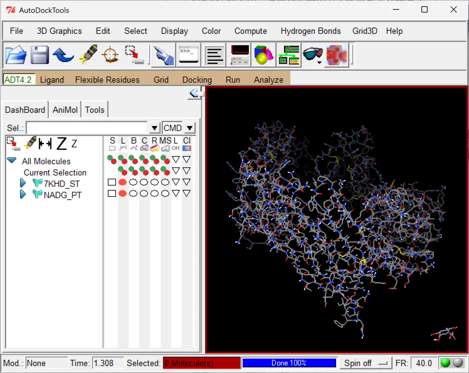Enable ribbon display for NADG_PT
Image resolution: width=469 pixels, height=373 pixels.
point(155,194)
